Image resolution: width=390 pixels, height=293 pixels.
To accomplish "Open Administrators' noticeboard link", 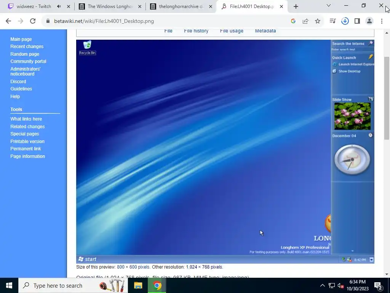I will (26, 71).
